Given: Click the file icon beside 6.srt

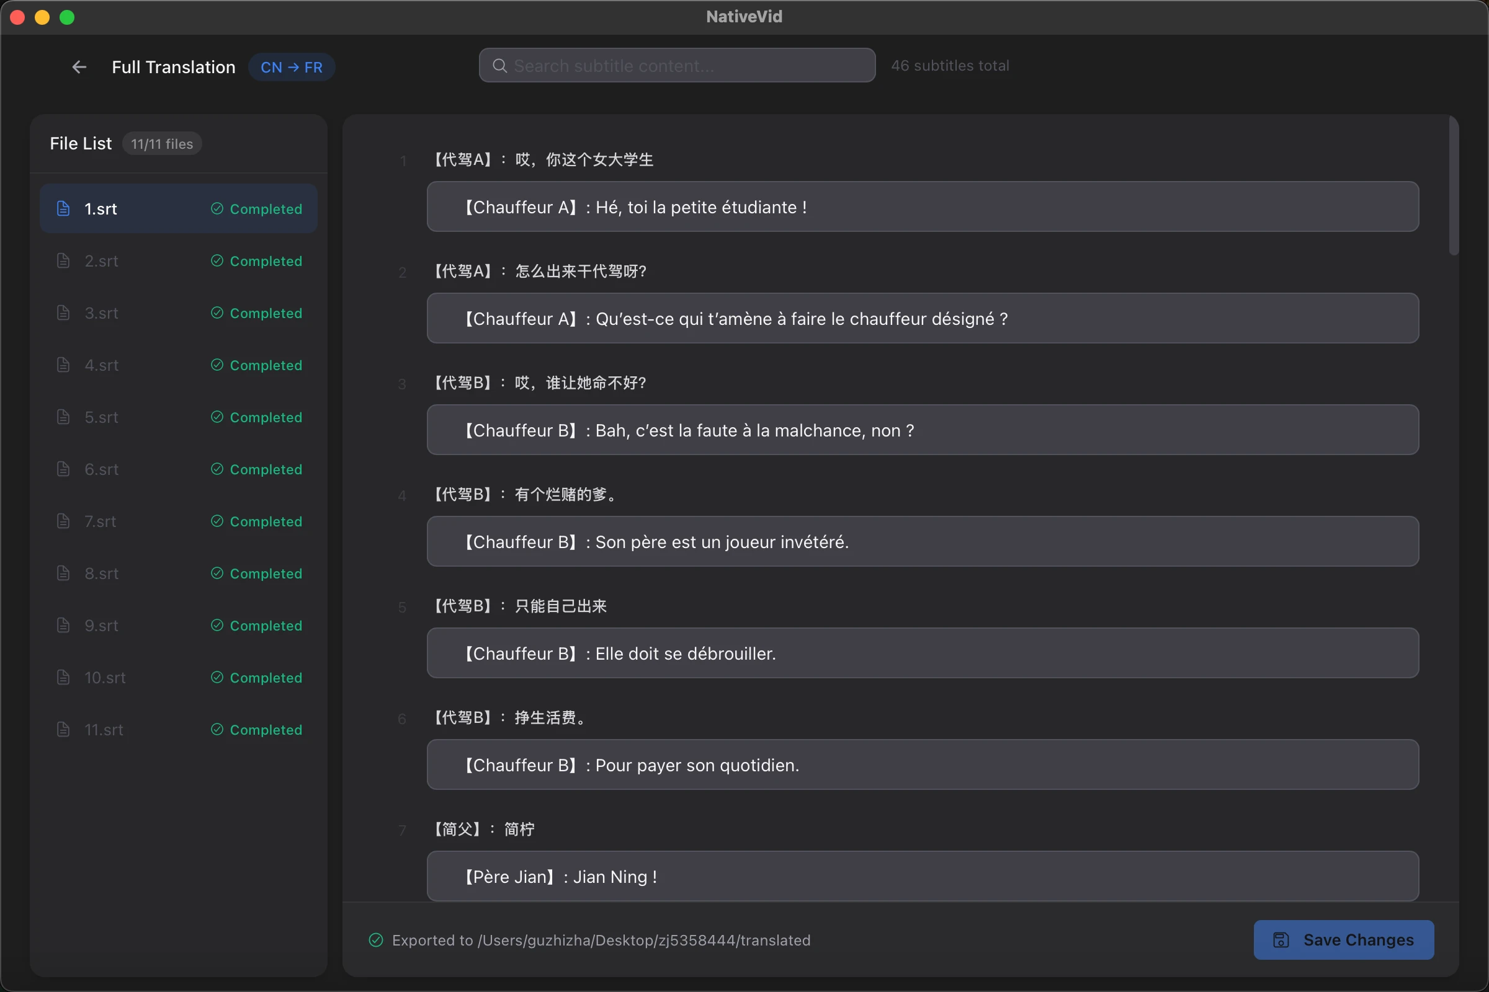Looking at the screenshot, I should pyautogui.click(x=63, y=469).
